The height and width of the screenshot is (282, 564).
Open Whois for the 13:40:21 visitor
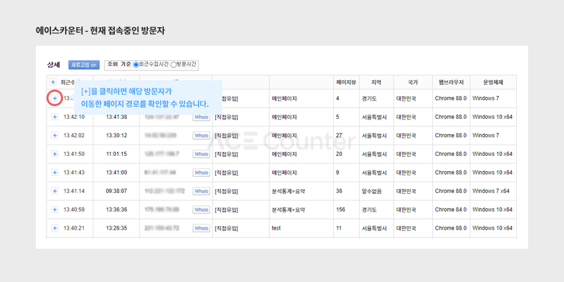(x=201, y=228)
